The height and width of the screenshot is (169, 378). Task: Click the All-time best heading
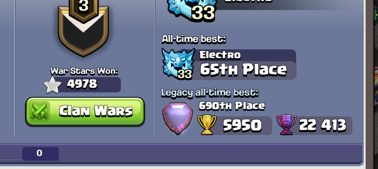(x=194, y=39)
